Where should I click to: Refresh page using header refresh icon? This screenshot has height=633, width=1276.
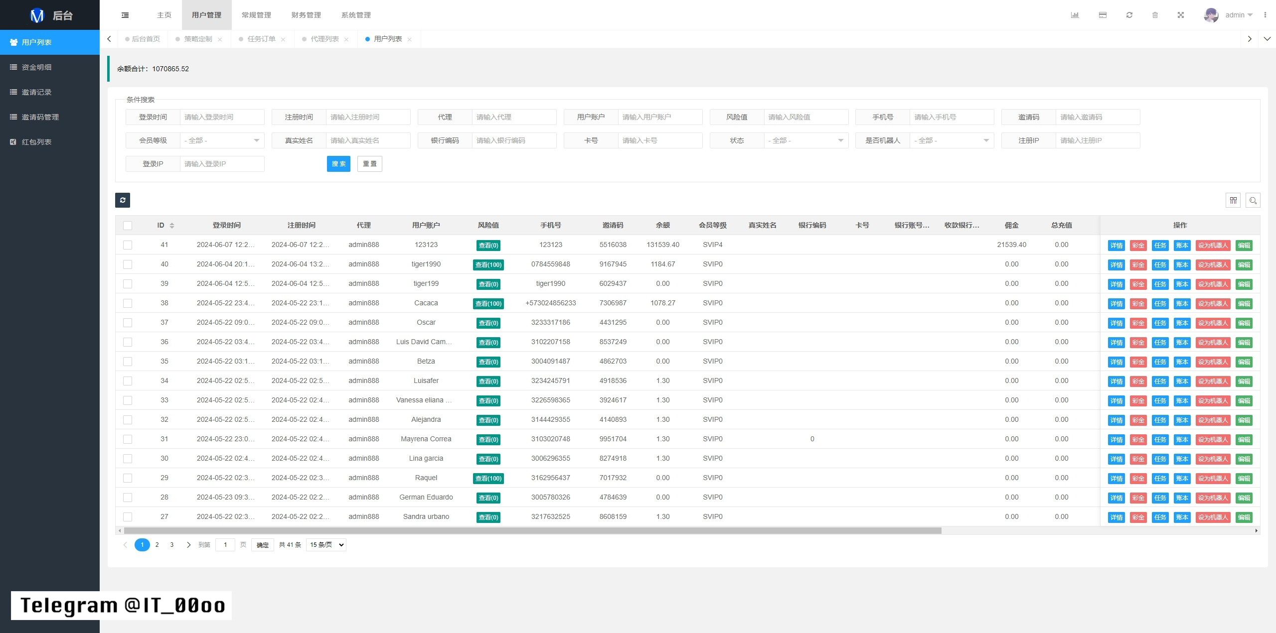[1129, 15]
